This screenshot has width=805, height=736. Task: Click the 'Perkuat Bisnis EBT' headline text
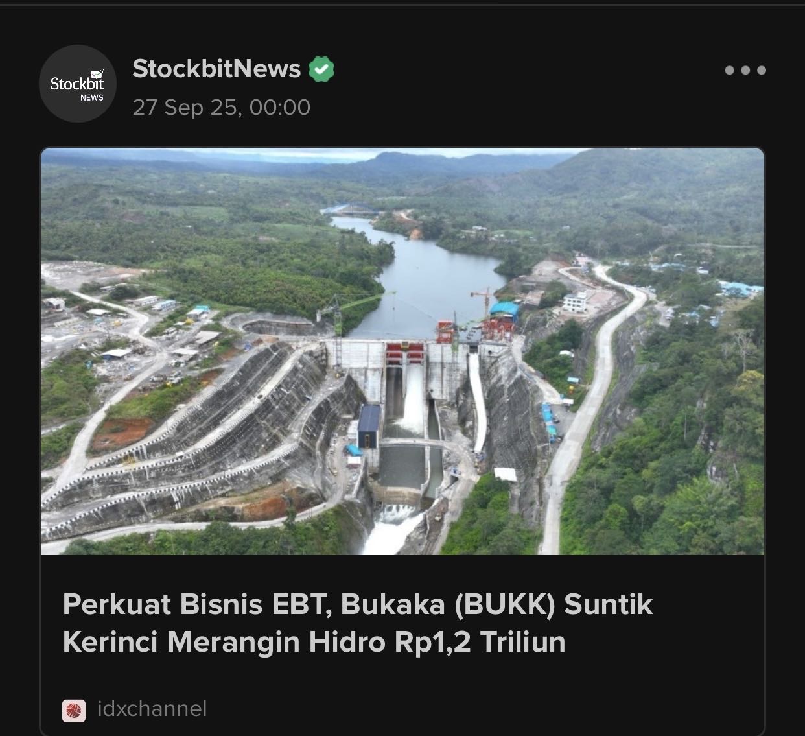tap(198, 605)
